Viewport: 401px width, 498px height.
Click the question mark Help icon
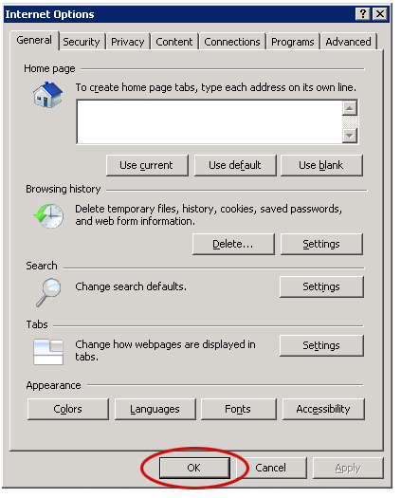click(x=362, y=14)
